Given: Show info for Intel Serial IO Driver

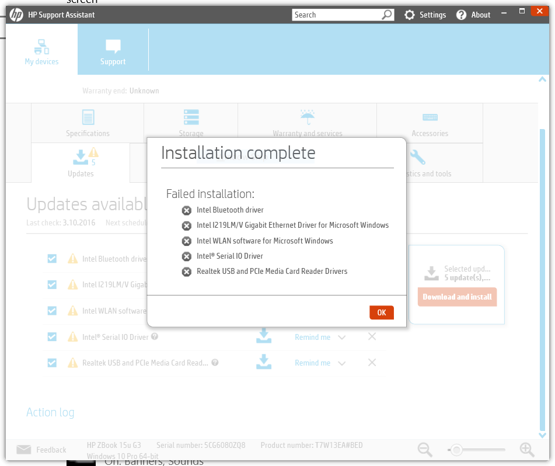Looking at the screenshot, I should pos(155,336).
